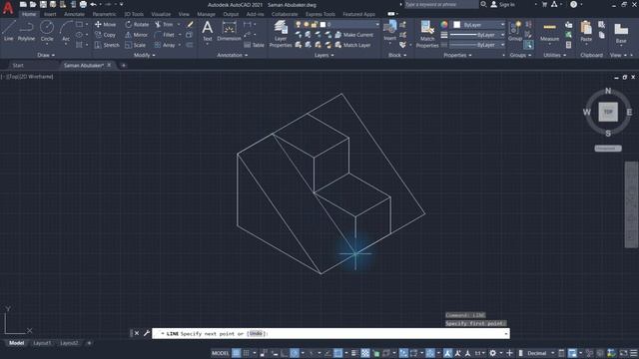Activate the Scale command

click(136, 45)
